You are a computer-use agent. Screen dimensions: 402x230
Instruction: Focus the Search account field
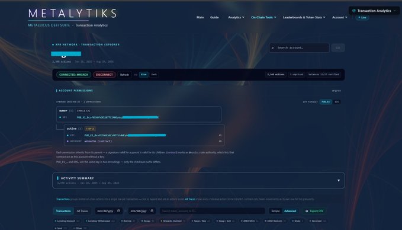(299, 48)
